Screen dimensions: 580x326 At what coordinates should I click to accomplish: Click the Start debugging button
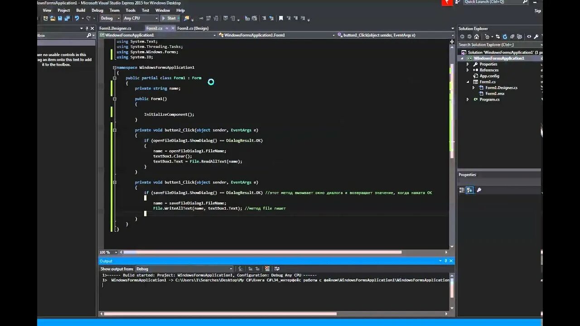coord(169,19)
